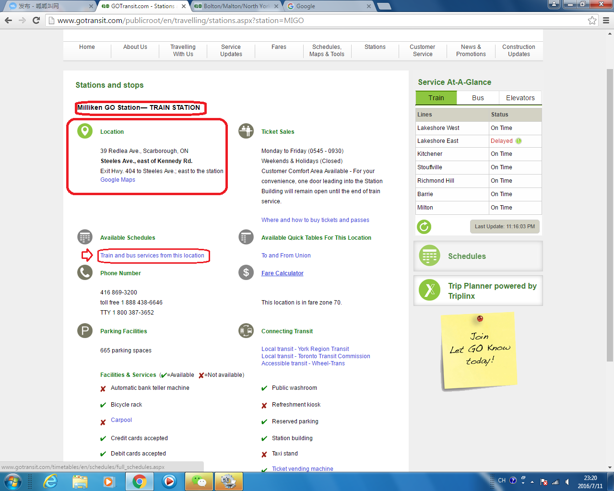Image resolution: width=614 pixels, height=491 pixels.
Task: Click the page vertical scrollbar
Action: pos(610,215)
